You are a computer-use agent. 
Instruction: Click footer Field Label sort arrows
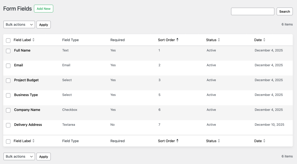[x=33, y=141]
